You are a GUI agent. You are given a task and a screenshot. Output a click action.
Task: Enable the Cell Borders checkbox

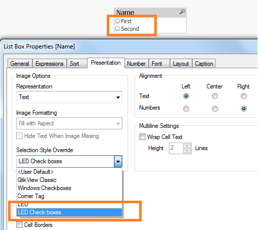tap(19, 225)
